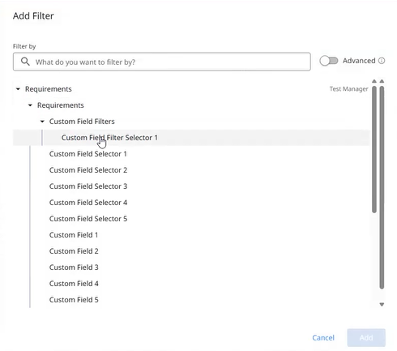
Task: Click the Advanced info icon
Action: (382, 61)
